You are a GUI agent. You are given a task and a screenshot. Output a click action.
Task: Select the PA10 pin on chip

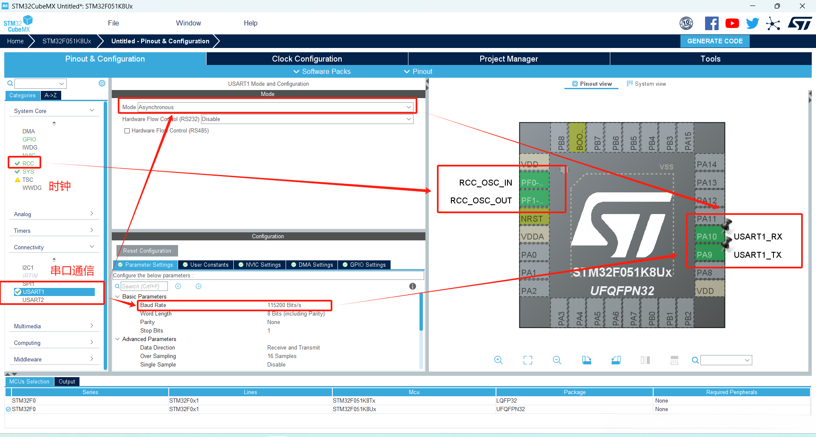coord(709,237)
